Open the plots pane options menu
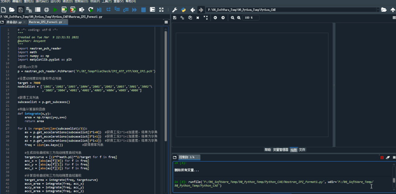The image size is (396, 194). [394, 18]
